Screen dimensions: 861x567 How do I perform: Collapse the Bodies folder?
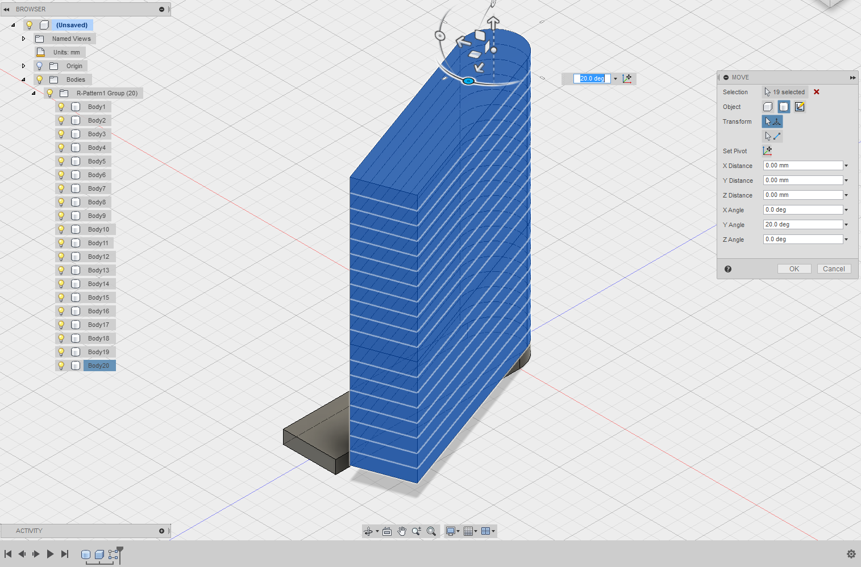23,79
